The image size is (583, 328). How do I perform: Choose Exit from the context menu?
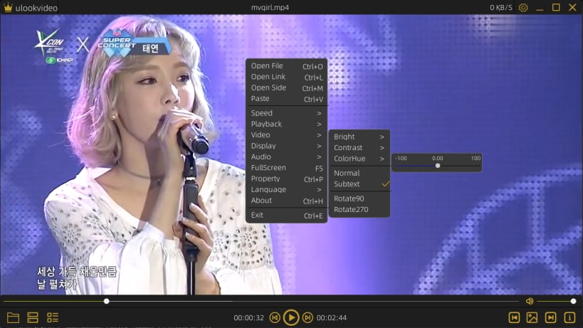pyautogui.click(x=287, y=215)
